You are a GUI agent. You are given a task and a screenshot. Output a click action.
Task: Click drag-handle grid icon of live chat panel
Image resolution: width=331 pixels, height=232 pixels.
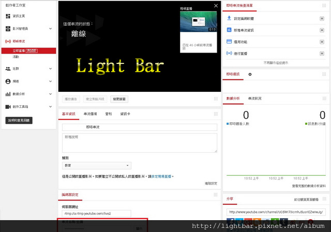(x=324, y=74)
